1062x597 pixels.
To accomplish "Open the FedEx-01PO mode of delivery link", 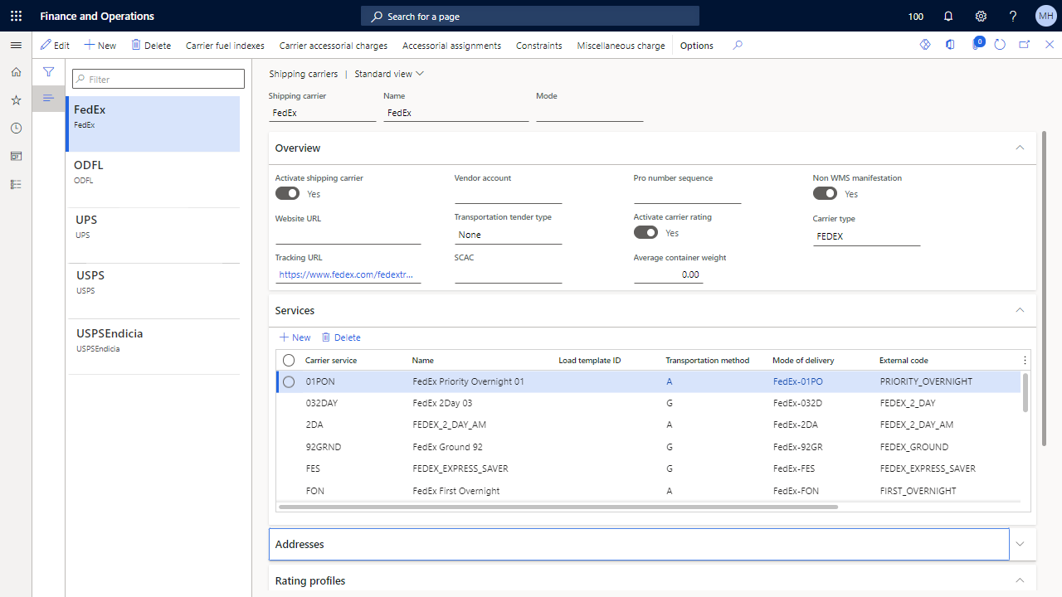I will click(798, 381).
